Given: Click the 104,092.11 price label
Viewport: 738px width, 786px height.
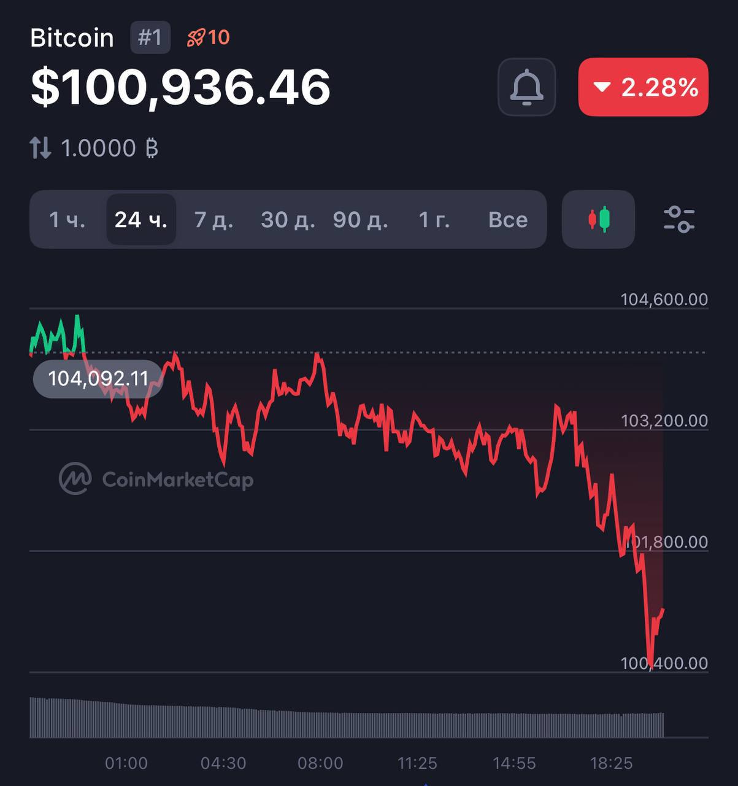Looking at the screenshot, I should click(98, 378).
